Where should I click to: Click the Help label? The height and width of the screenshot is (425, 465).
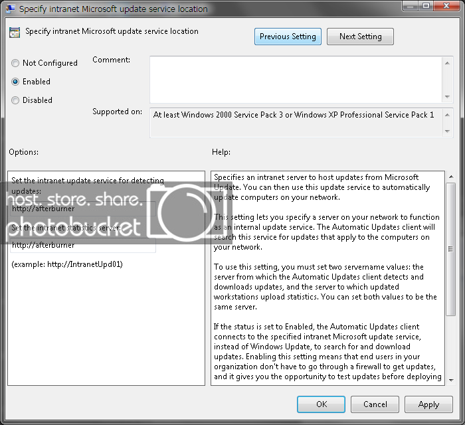click(221, 152)
